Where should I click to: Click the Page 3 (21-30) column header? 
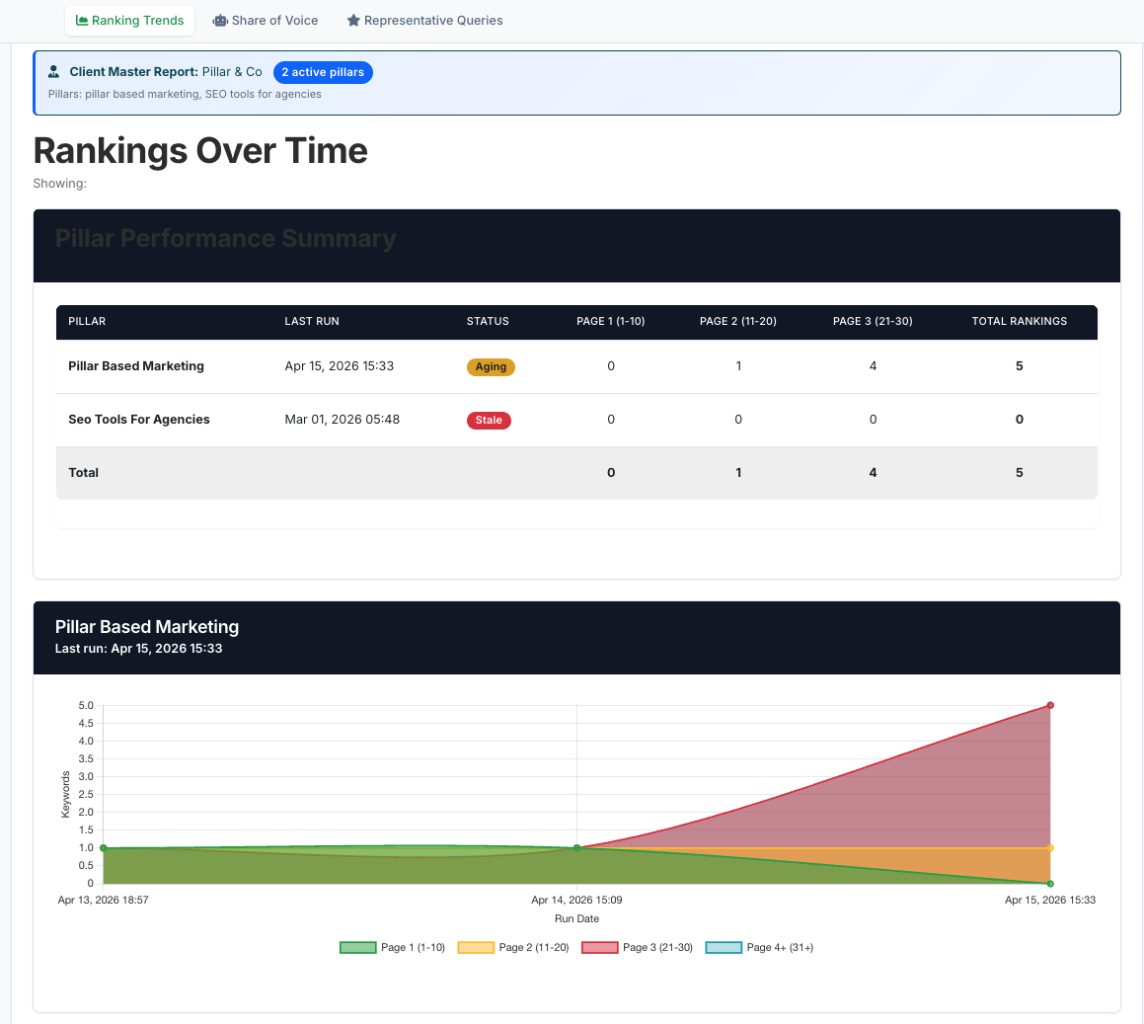pos(873,321)
